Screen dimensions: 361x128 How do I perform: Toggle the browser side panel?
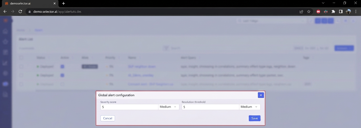point(341,11)
